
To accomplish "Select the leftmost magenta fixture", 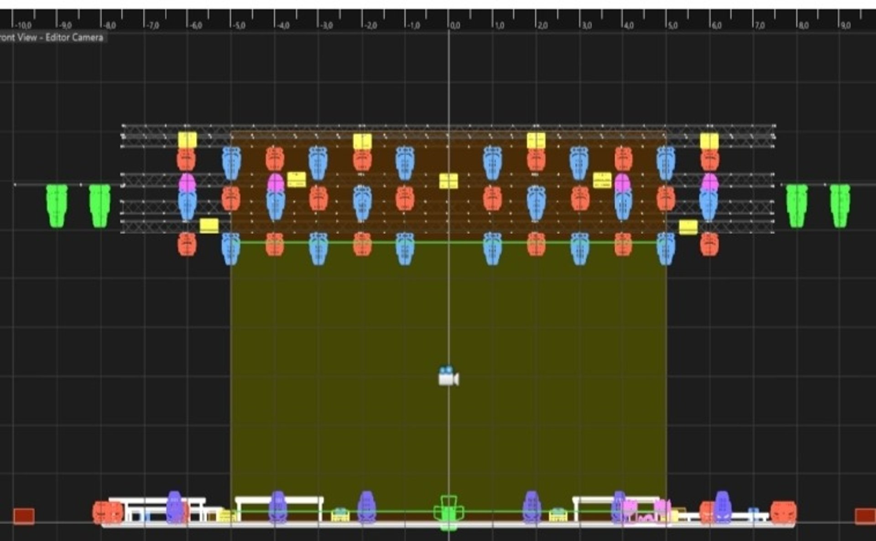I will click(x=187, y=182).
